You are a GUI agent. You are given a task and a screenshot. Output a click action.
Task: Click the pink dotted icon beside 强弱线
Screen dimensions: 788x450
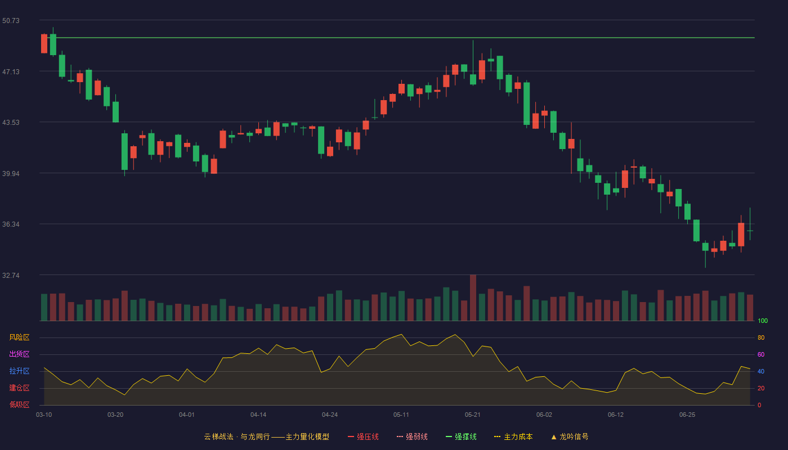click(x=400, y=436)
